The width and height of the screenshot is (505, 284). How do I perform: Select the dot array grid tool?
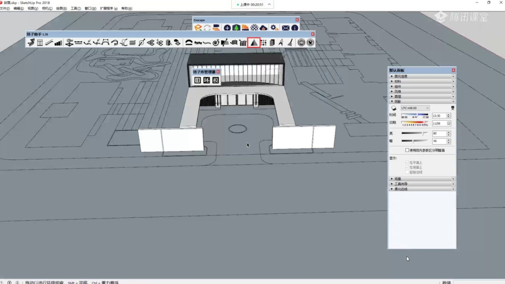pyautogui.click(x=264, y=43)
